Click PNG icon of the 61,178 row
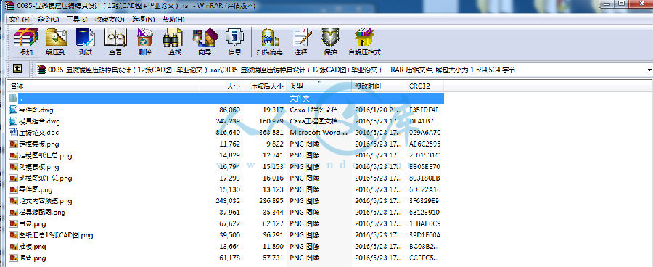Screen dimensions: 653x267 pos(13,258)
